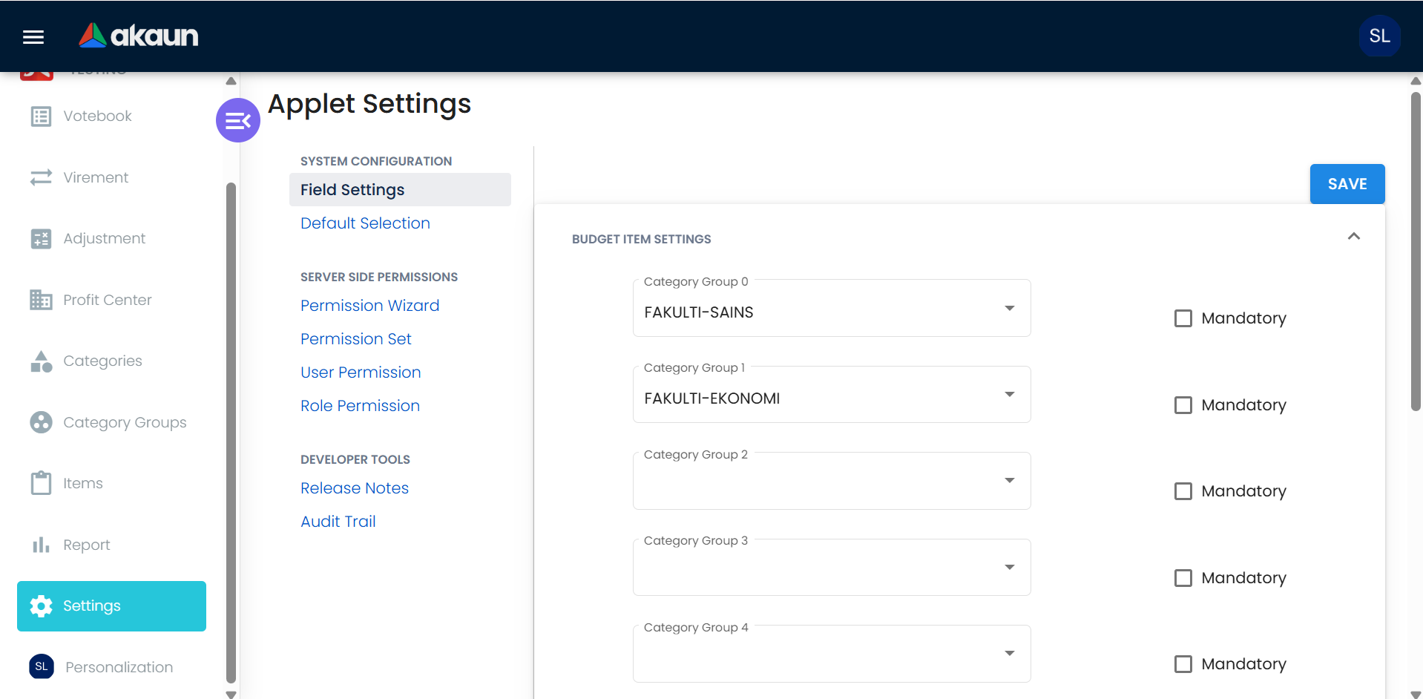Image resolution: width=1423 pixels, height=699 pixels.
Task: Open the Adjustment sidebar icon
Action: tap(41, 239)
